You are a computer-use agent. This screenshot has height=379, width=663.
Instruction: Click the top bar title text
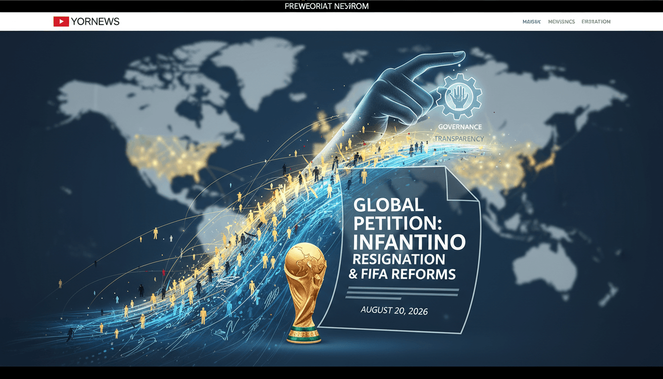click(327, 6)
